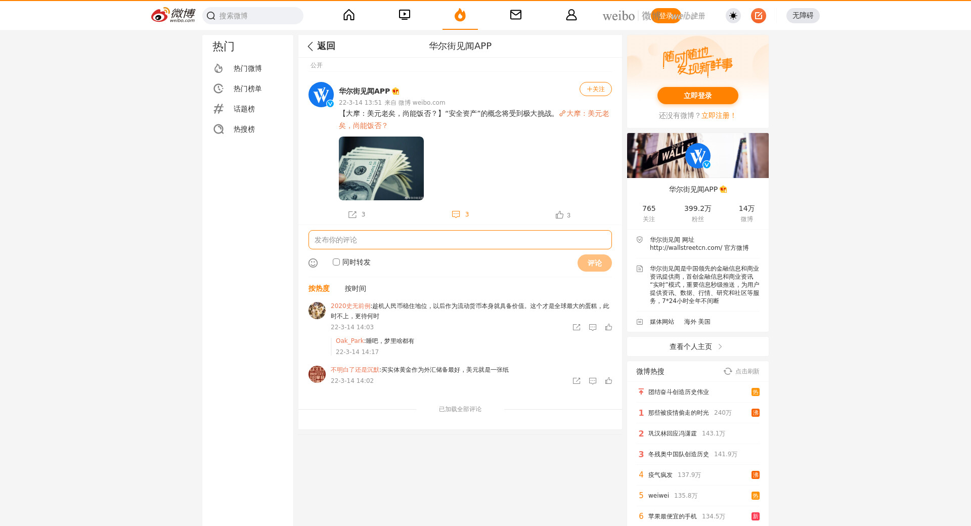The width and height of the screenshot is (971, 526).
Task: Click the 发布你的评论 comment box
Action: 460,240
